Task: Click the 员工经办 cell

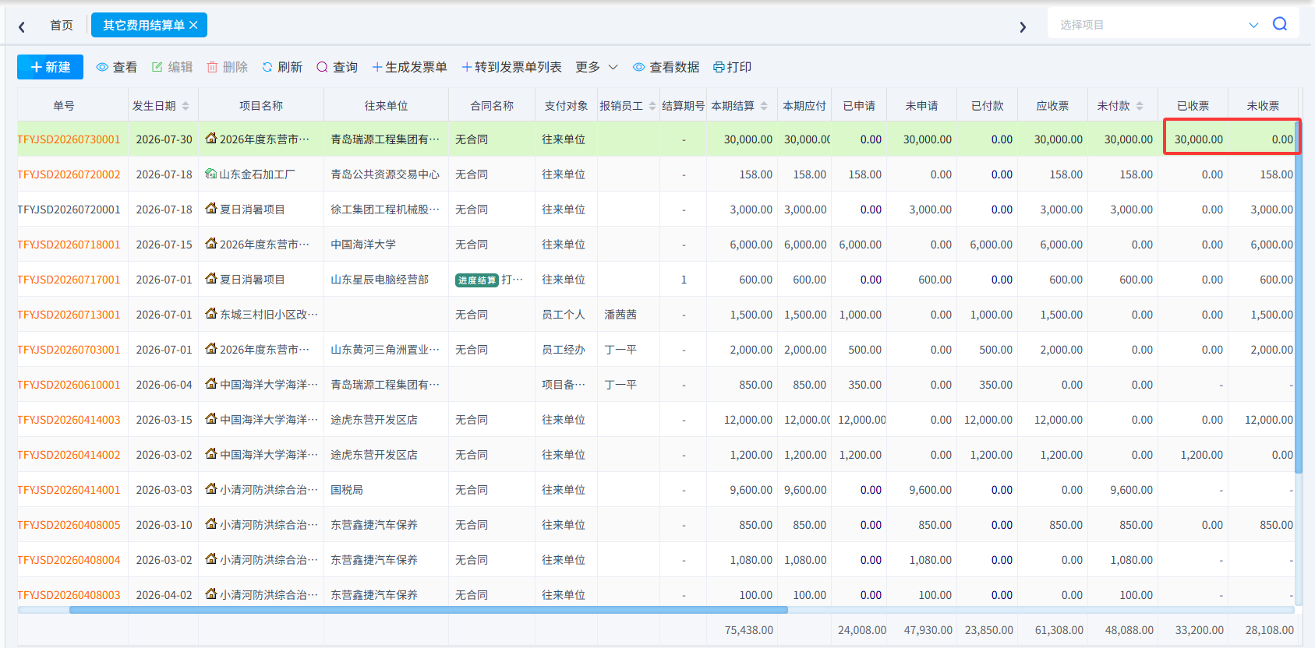Action: pos(564,350)
